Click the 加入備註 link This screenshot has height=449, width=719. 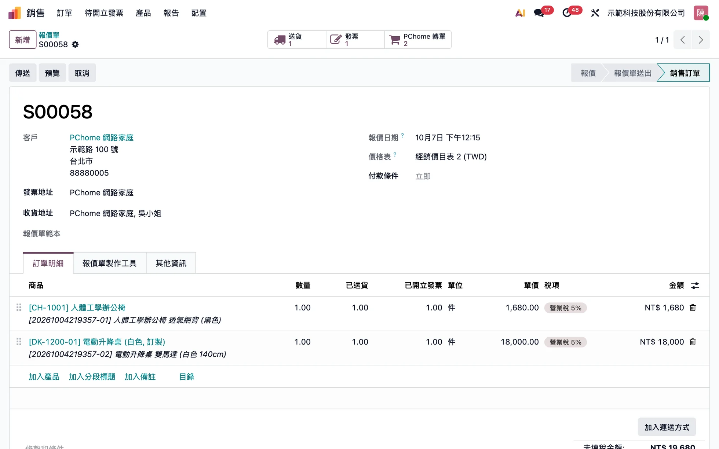pyautogui.click(x=140, y=377)
